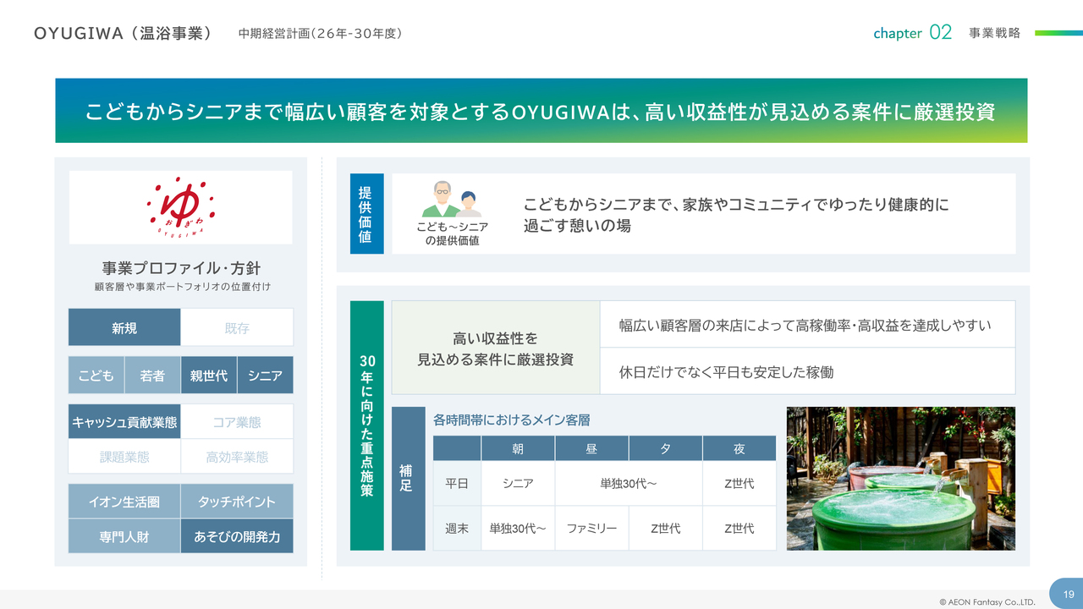Click the gradient color bar beside 事業戦略

pos(1058,33)
